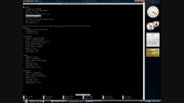The height and width of the screenshot is (103, 184).
Task: Click the highlighted 'wins support = yes' line
Action: click(x=33, y=16)
